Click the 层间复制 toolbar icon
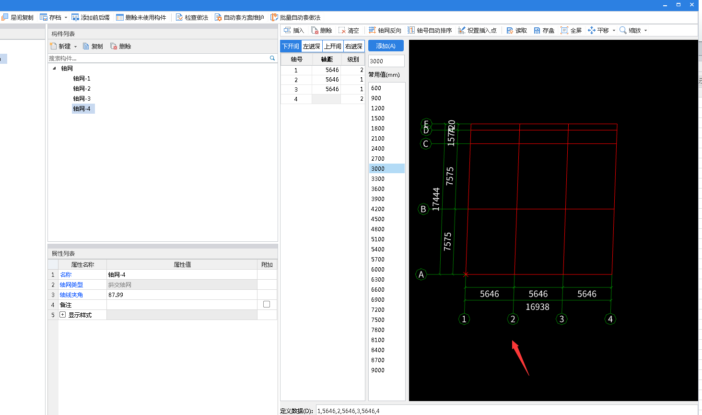The width and height of the screenshot is (702, 415). 5,17
